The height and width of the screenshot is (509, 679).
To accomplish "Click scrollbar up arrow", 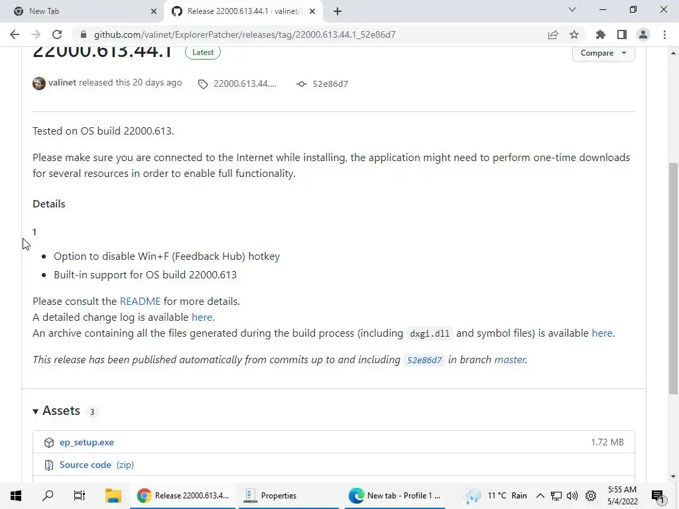I will [x=674, y=53].
